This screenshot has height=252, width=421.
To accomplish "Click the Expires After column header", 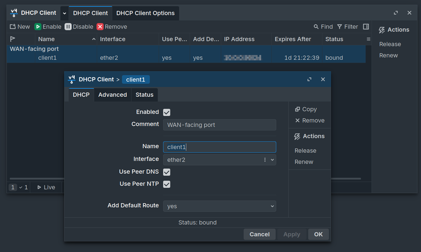I will coord(297,39).
